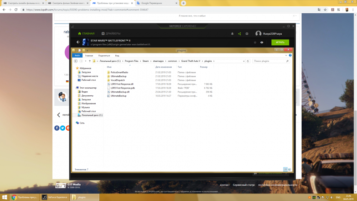Click the GeForce share icon

tap(240, 34)
